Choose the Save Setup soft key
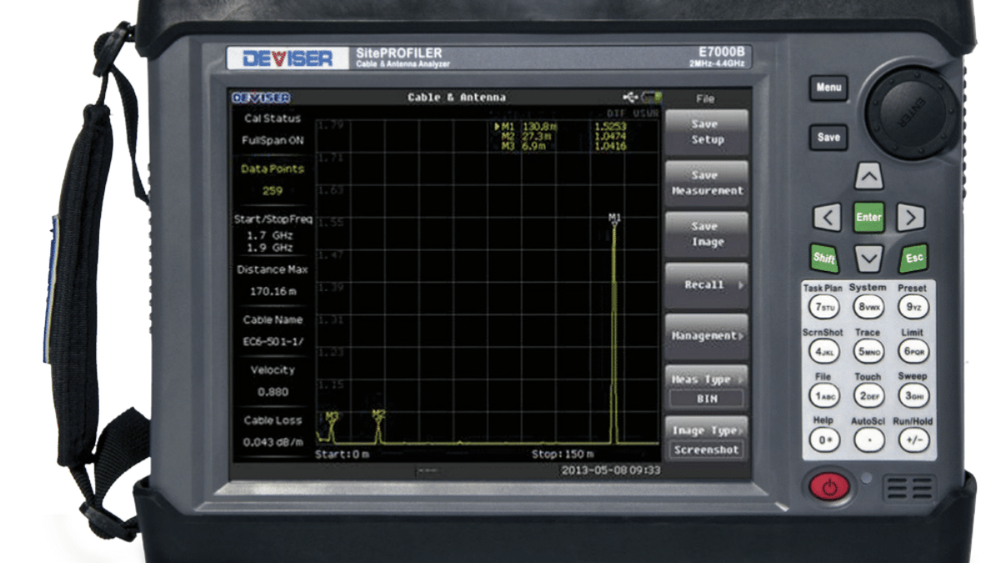Image resolution: width=1001 pixels, height=563 pixels. pos(707,133)
